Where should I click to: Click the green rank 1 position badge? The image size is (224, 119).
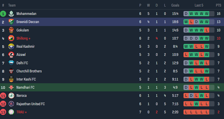[3, 14]
